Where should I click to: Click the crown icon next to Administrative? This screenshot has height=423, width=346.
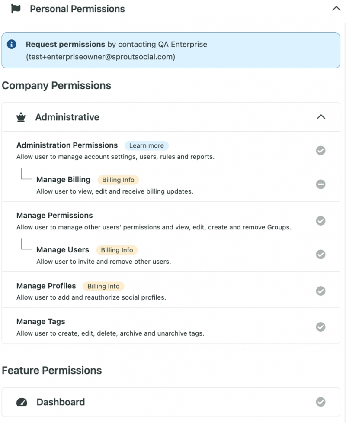(21, 117)
